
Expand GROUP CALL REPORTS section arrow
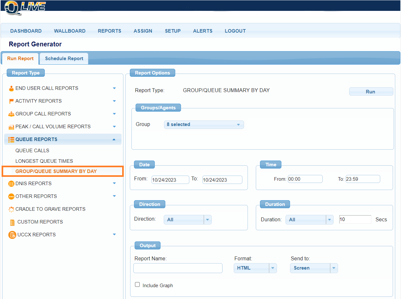[x=114, y=114]
